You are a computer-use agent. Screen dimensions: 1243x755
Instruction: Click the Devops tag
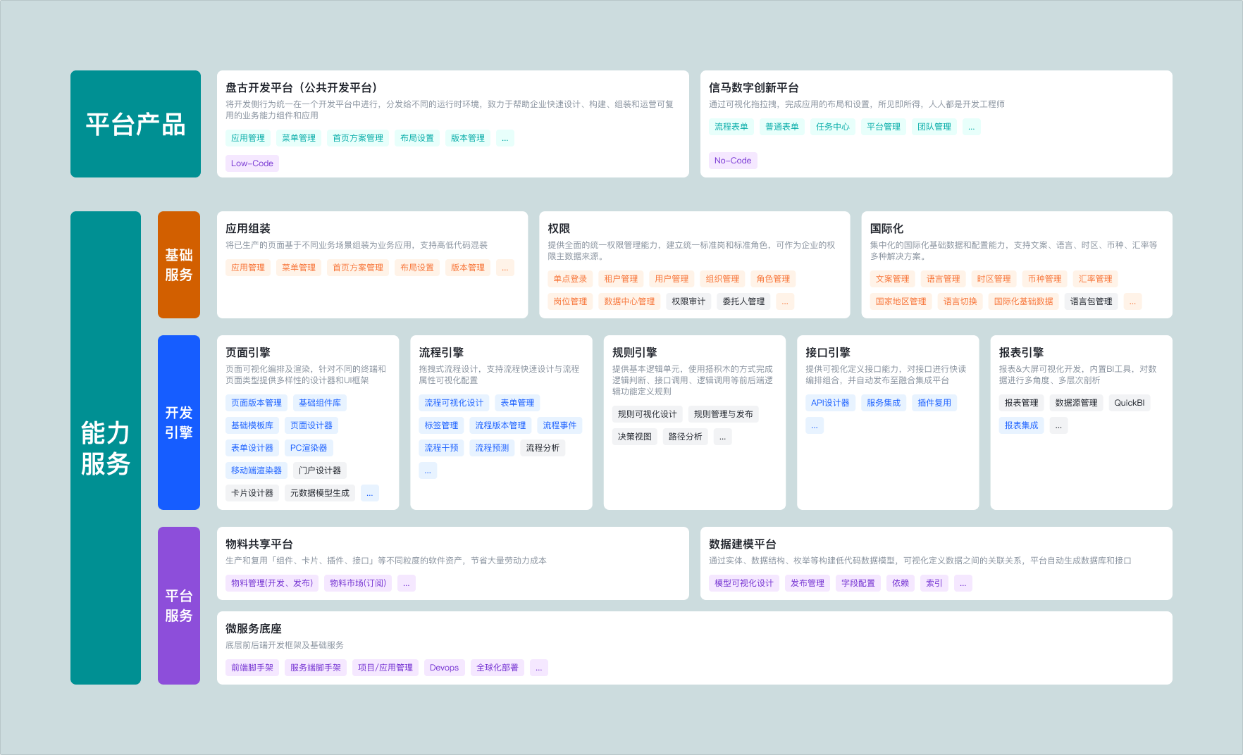444,668
